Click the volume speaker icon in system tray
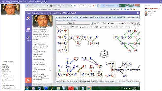162x91 pixels. [x=127, y=88]
